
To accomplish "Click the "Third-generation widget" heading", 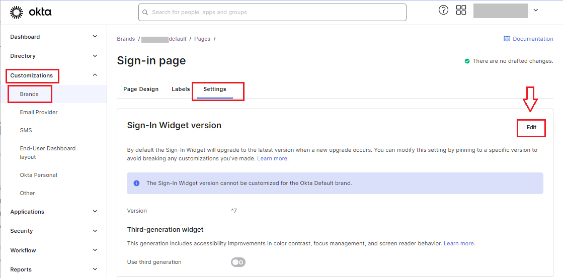I will tap(165, 229).
